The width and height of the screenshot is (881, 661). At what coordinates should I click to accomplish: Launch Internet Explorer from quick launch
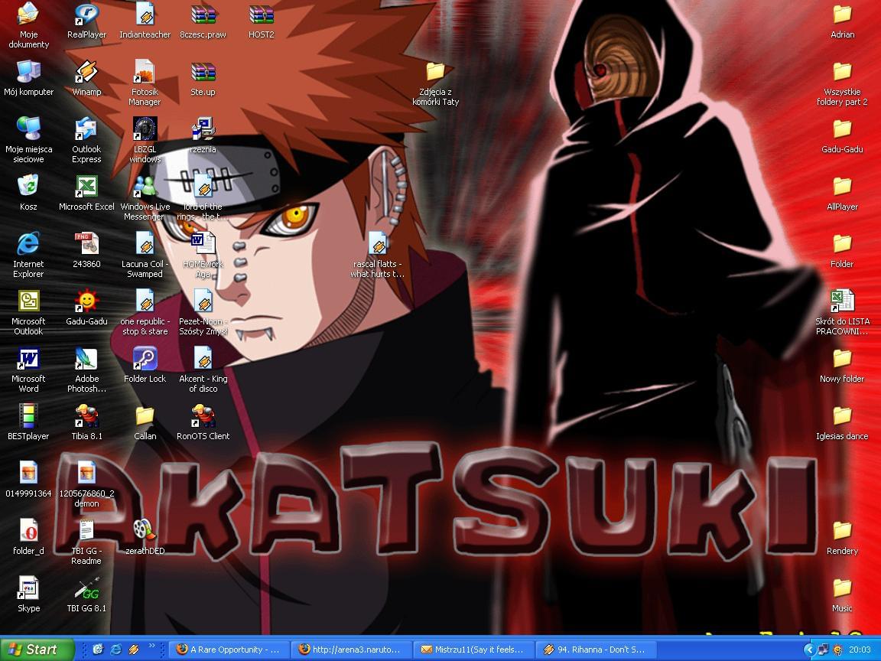tap(115, 650)
